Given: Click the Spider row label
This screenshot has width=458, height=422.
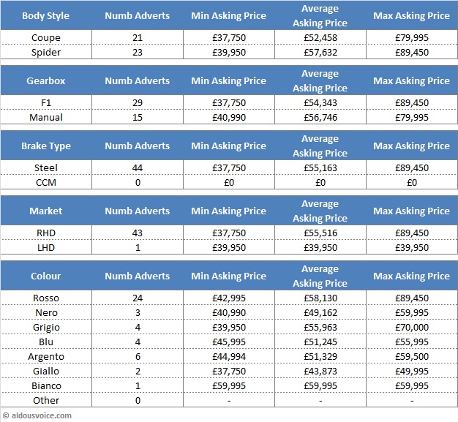Looking at the screenshot, I should pyautogui.click(x=46, y=52).
